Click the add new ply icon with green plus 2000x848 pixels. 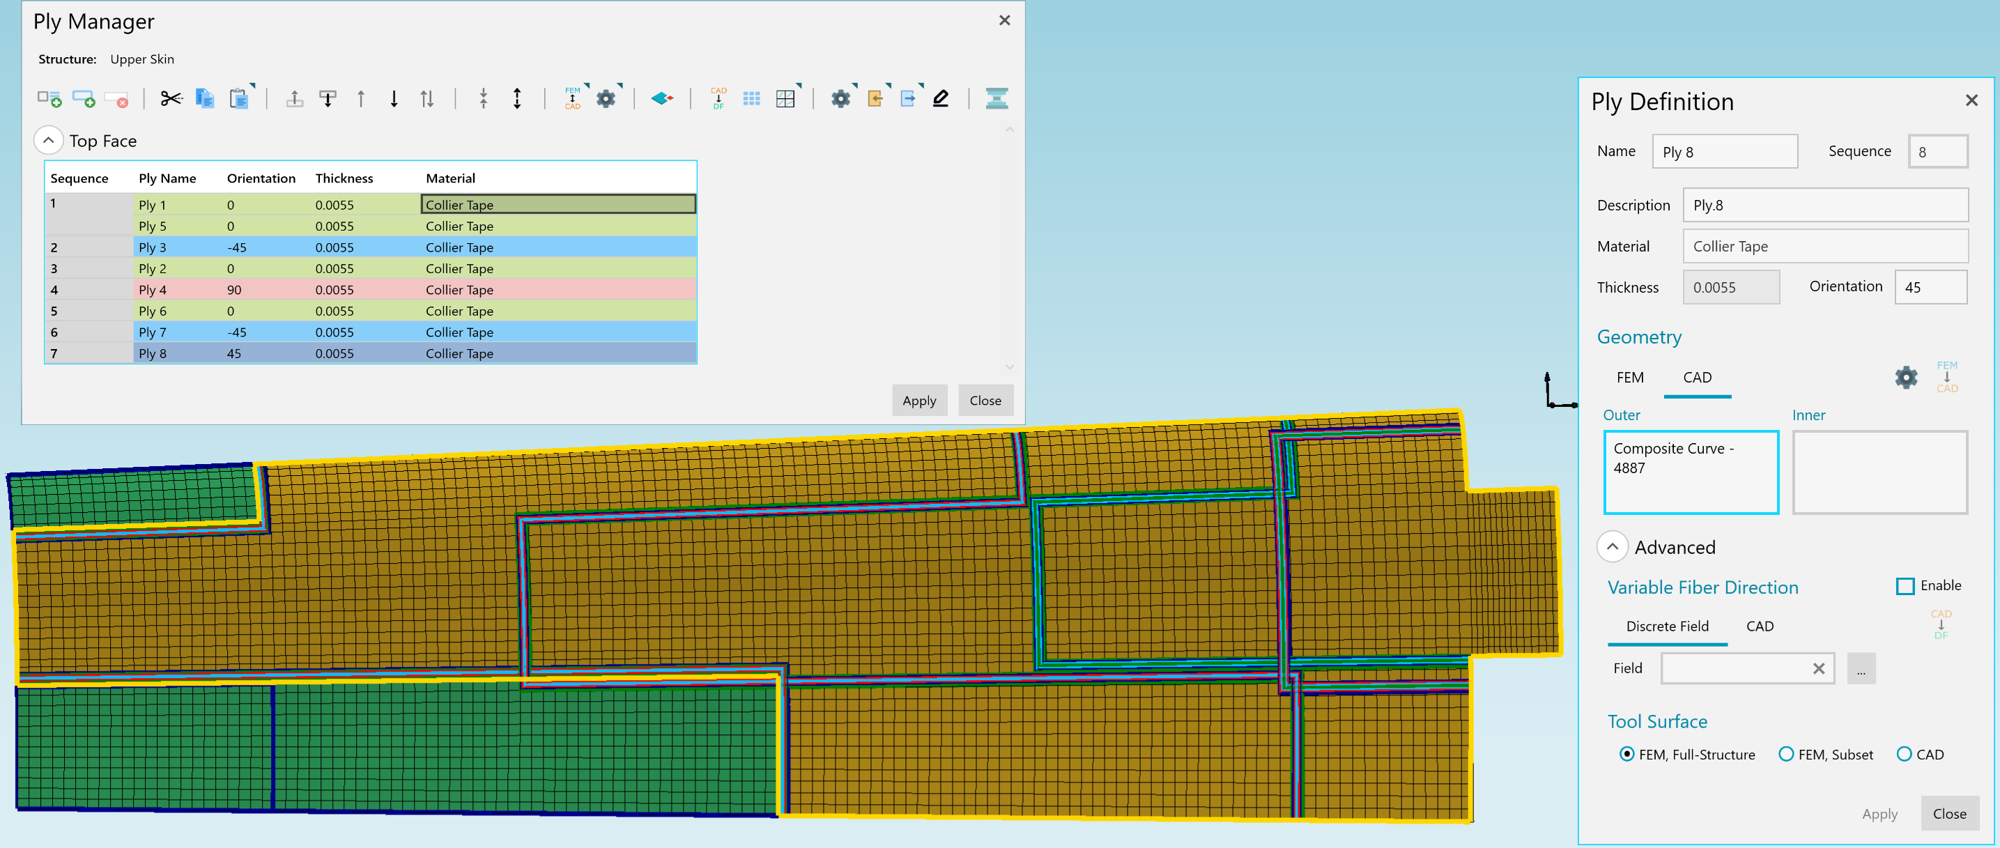click(x=83, y=99)
